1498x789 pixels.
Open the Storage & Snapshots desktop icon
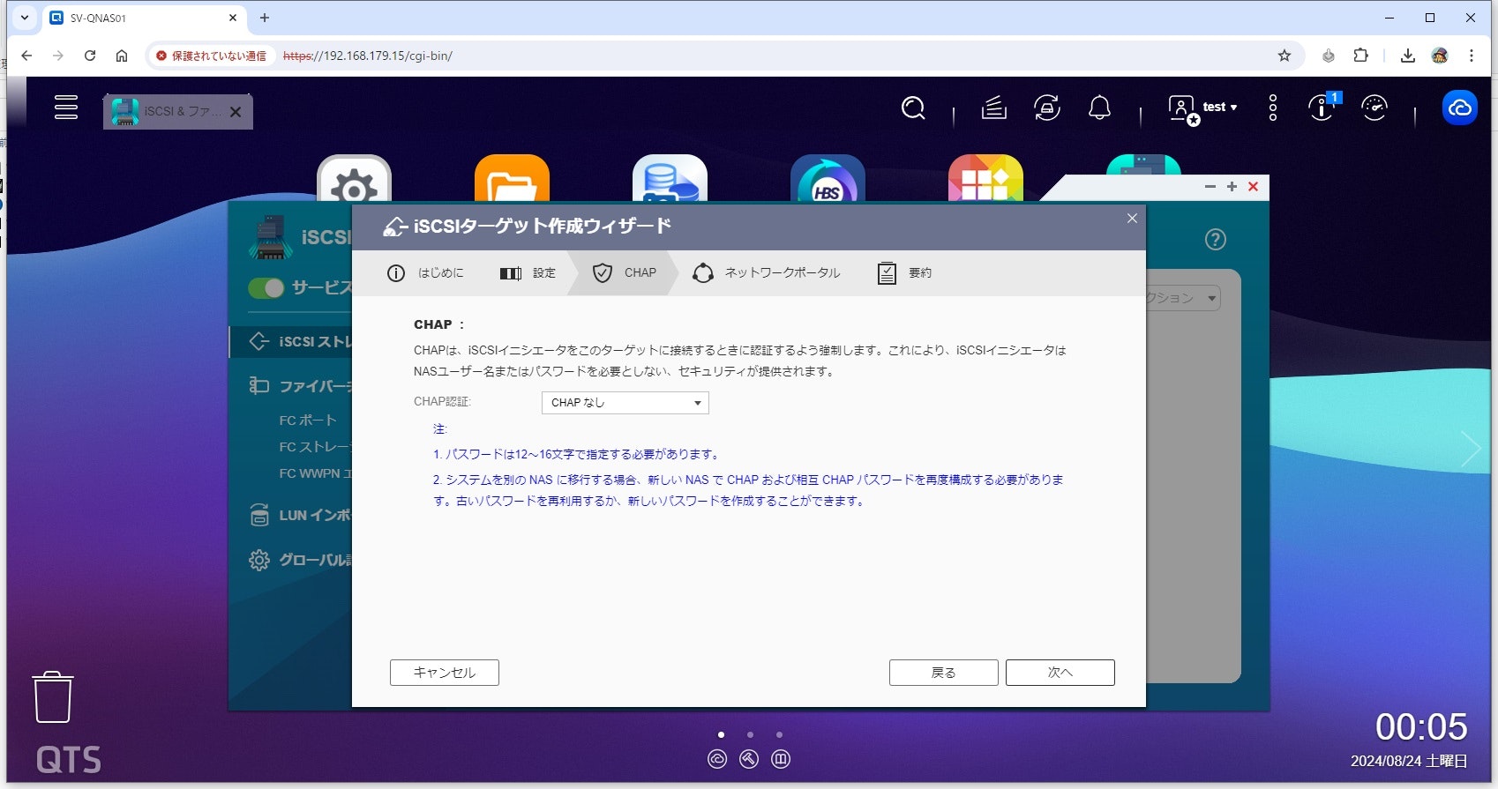click(x=670, y=179)
